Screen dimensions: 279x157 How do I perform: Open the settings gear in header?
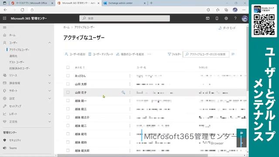click(226, 18)
